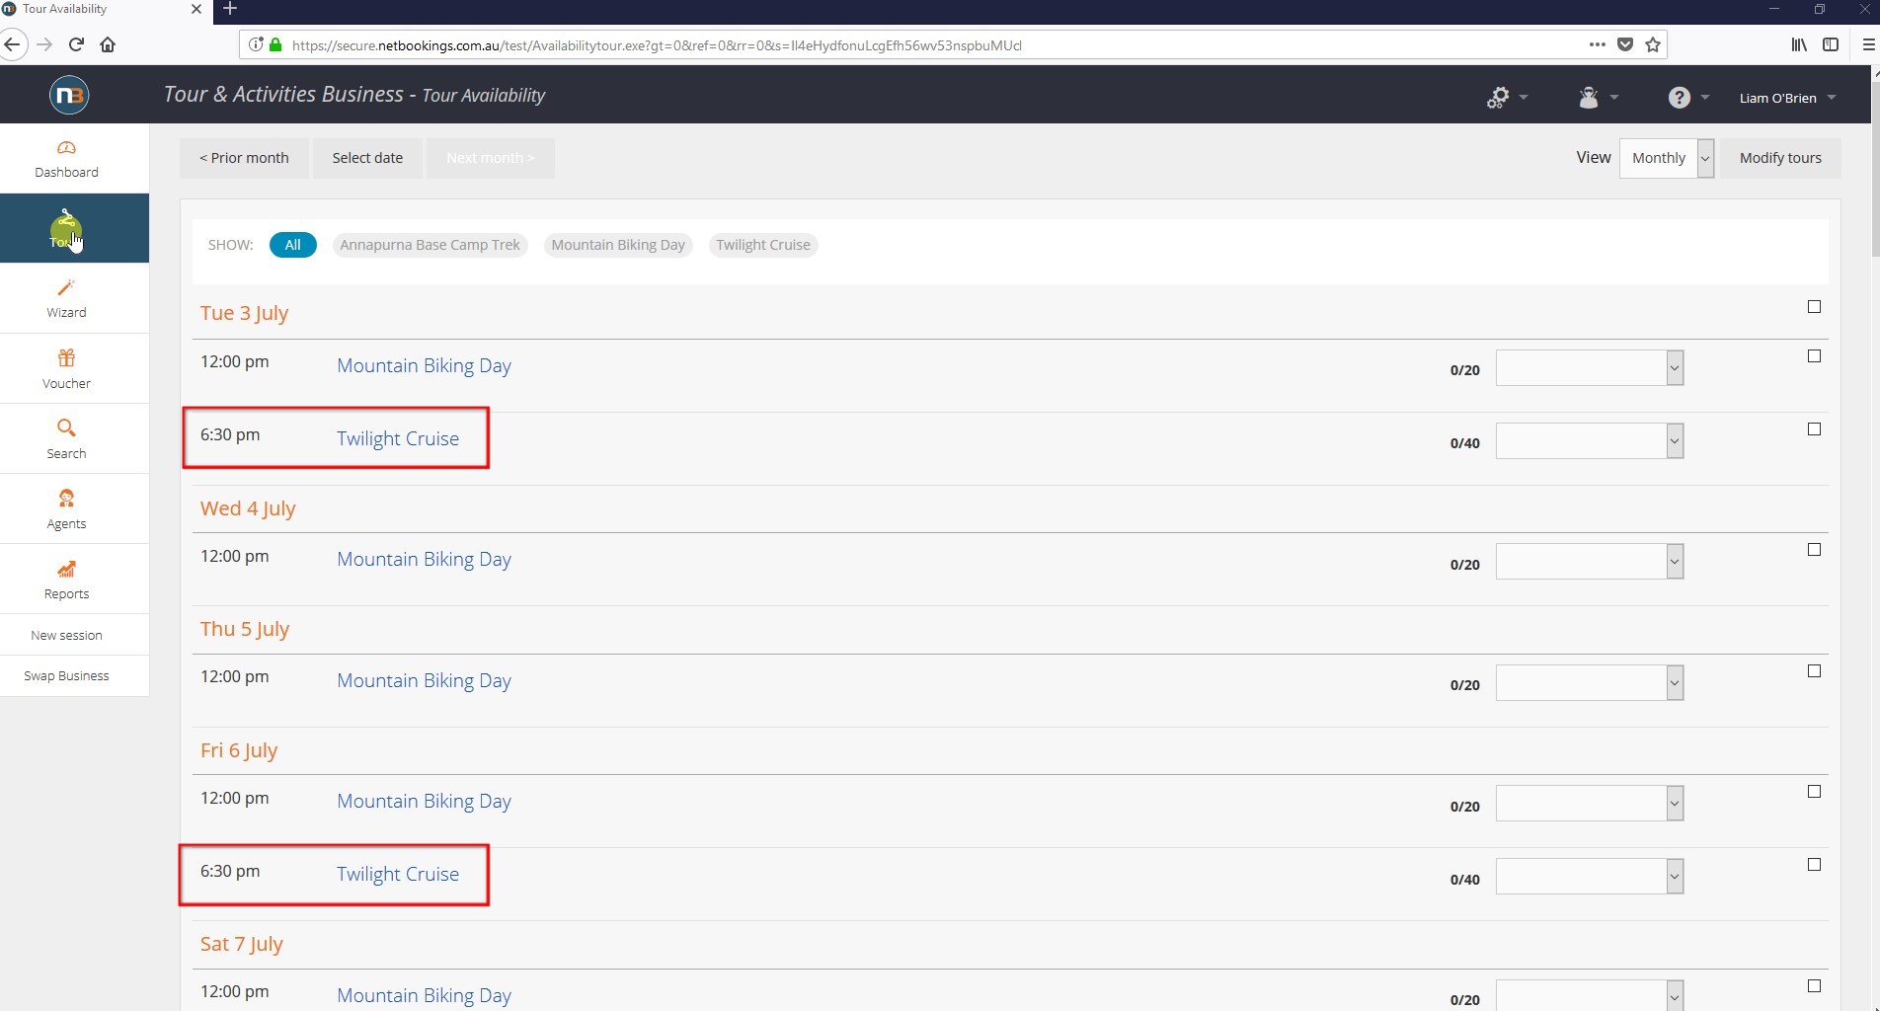Toggle browser sidebar view icon
The height and width of the screenshot is (1011, 1880).
[1831, 44]
